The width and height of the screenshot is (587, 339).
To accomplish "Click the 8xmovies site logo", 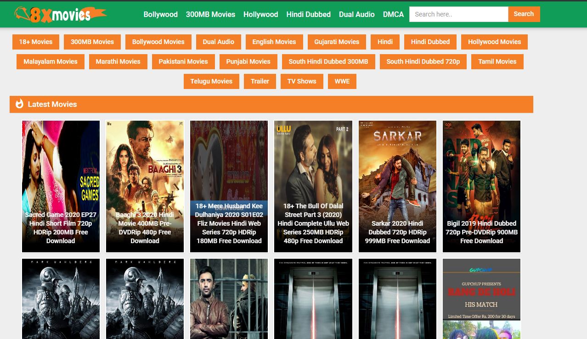I will [60, 14].
